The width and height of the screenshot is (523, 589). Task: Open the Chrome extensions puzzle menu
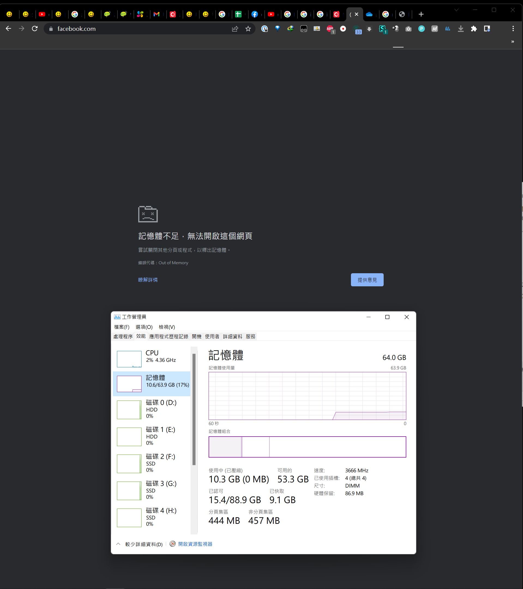[474, 29]
